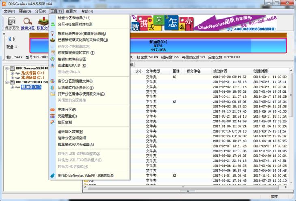Click the 搜索分区 magnifier toolbar icon

click(28, 21)
